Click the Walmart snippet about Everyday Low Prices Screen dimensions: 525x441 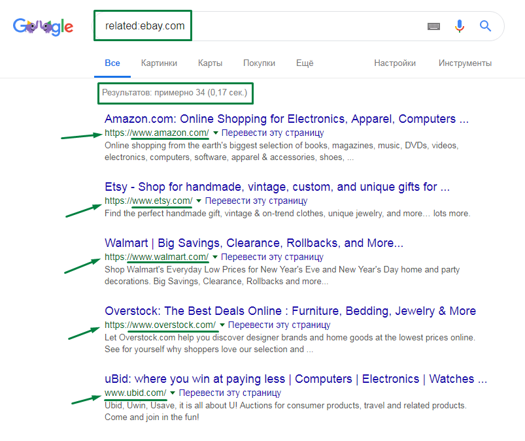282,275
